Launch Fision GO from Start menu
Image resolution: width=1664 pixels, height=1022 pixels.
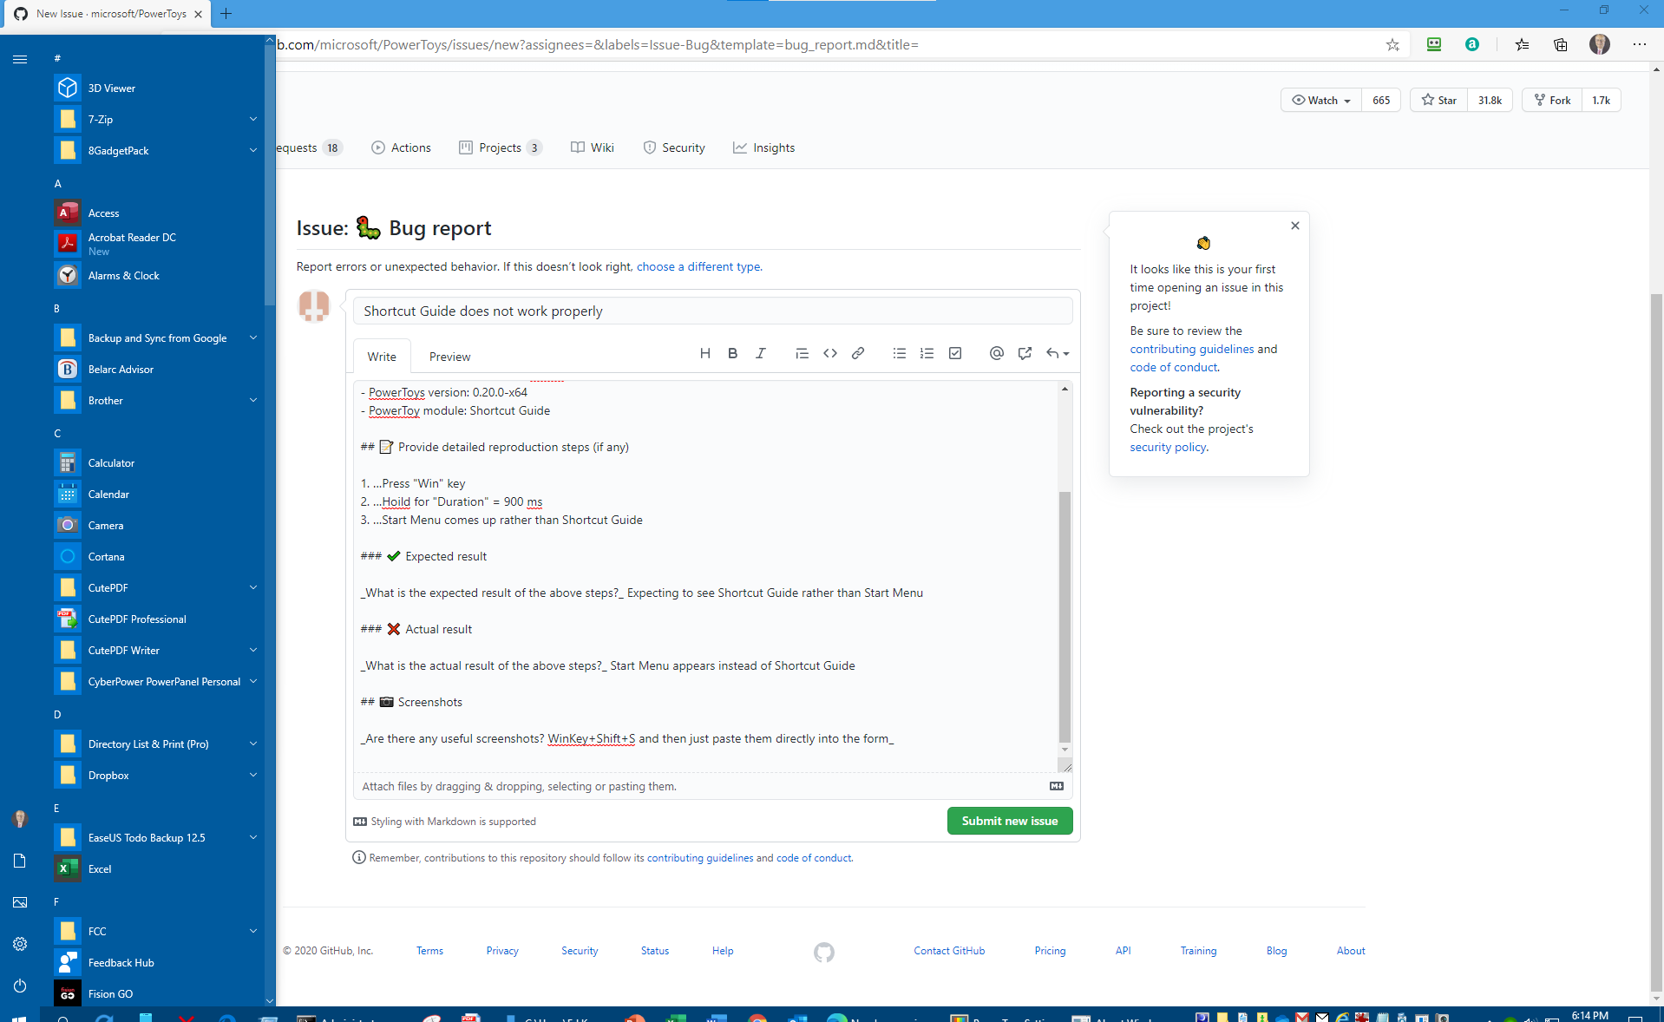coord(156,993)
